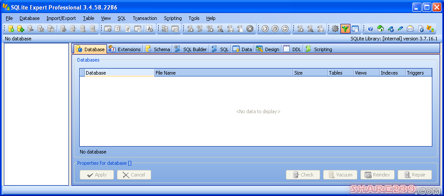Click the rollback transaction left-arrow circle icon
444x196 pixels.
[x=285, y=29]
